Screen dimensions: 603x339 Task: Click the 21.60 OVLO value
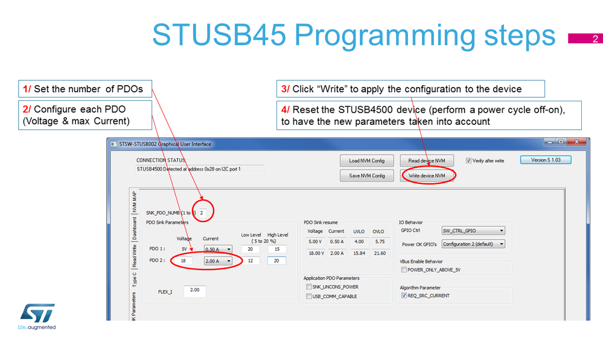pyautogui.click(x=380, y=253)
